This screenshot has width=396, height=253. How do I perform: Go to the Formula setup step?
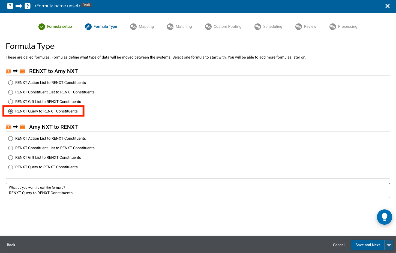tap(59, 26)
